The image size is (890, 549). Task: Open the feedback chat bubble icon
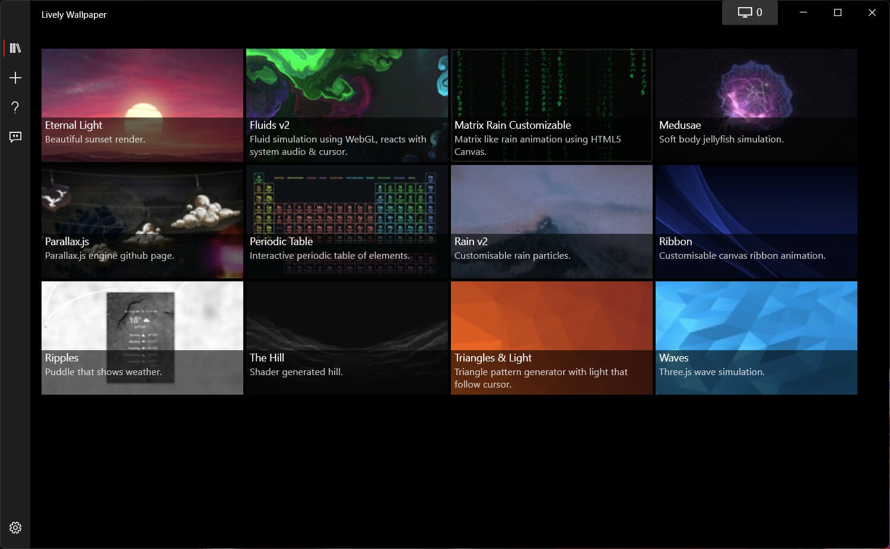click(15, 137)
